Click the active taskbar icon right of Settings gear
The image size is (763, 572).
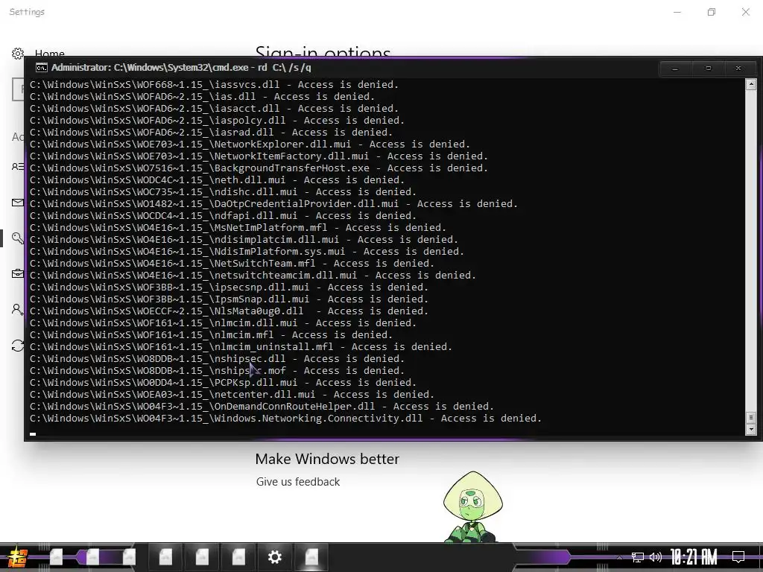(x=311, y=557)
